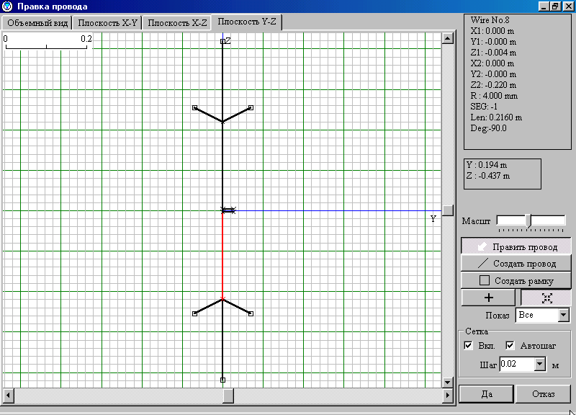Screen dimensions: 576x415
Task: Click the wire endpoint at the Z axis top
Action: [x=222, y=42]
